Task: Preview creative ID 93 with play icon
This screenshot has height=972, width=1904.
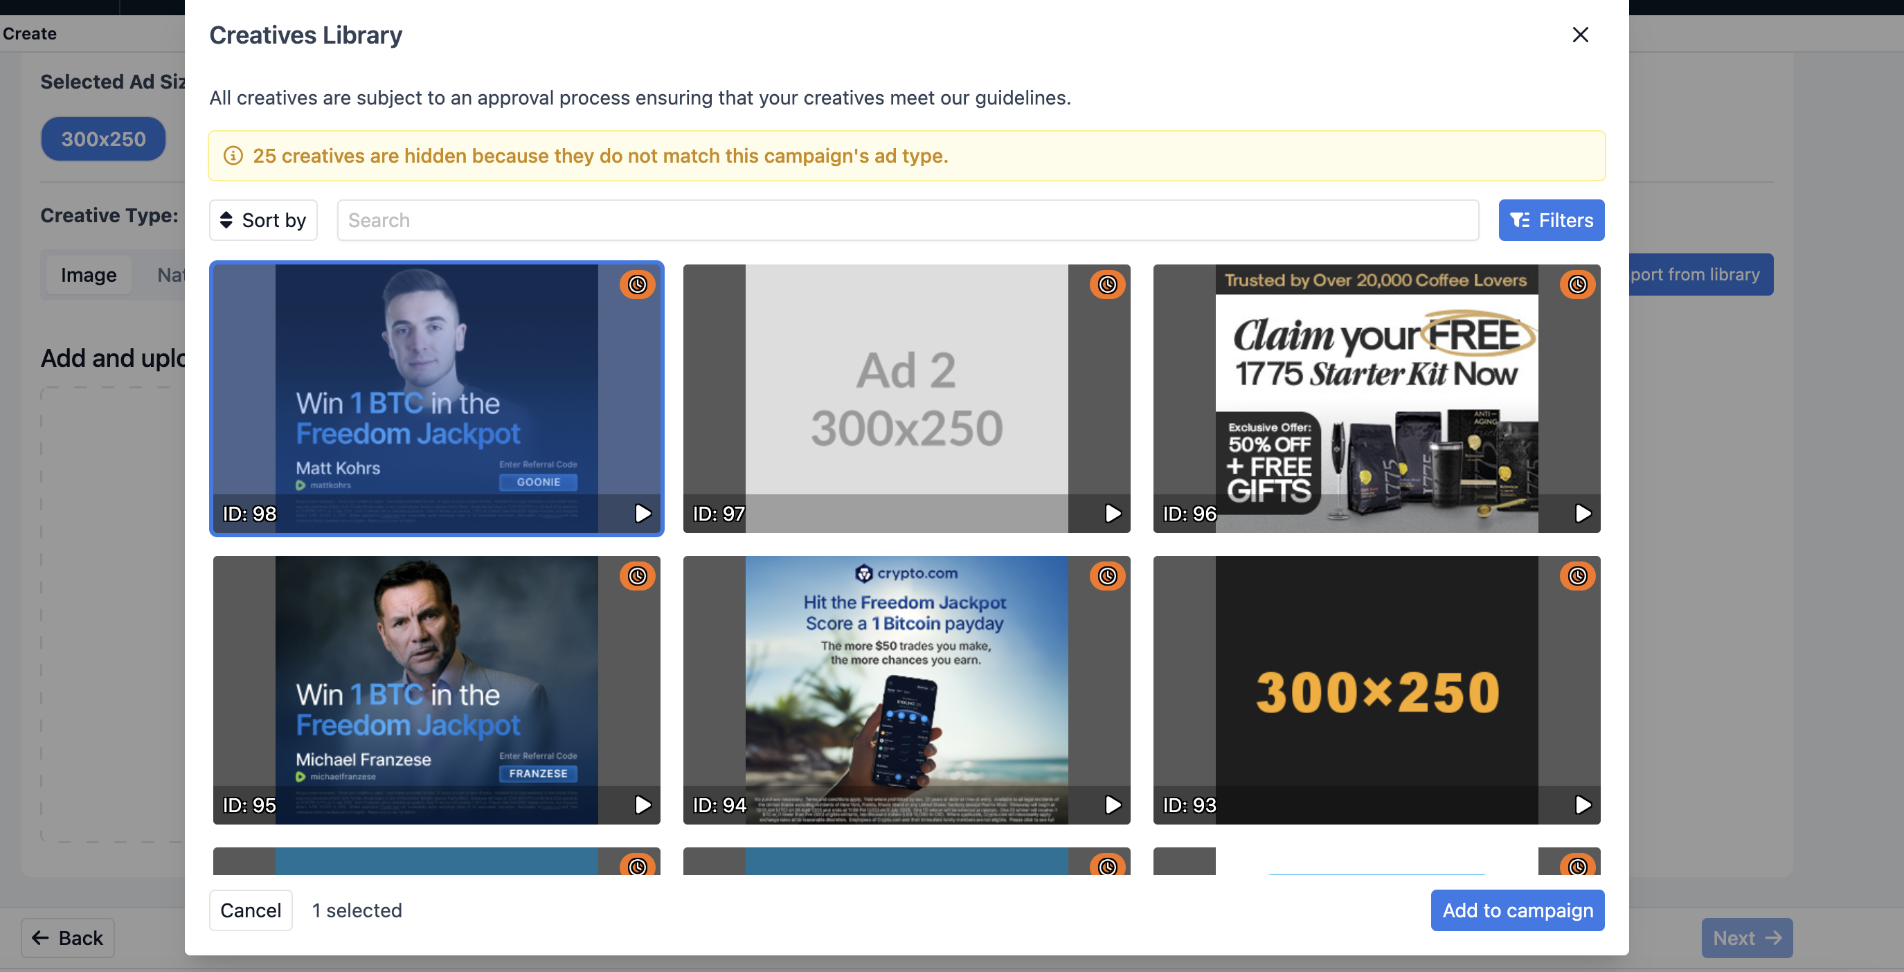Action: [1583, 804]
